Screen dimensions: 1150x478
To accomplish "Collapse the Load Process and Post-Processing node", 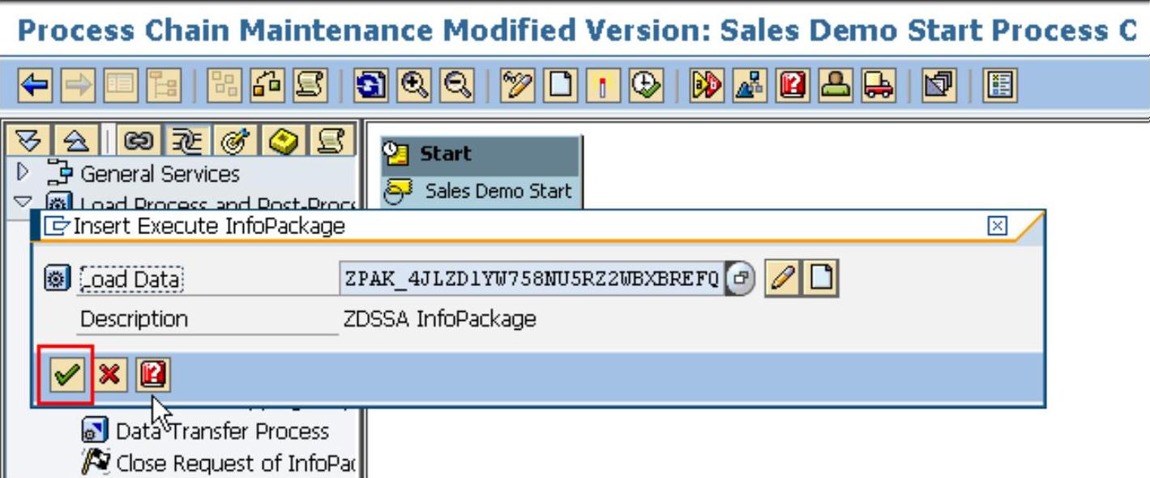I will coord(23,202).
